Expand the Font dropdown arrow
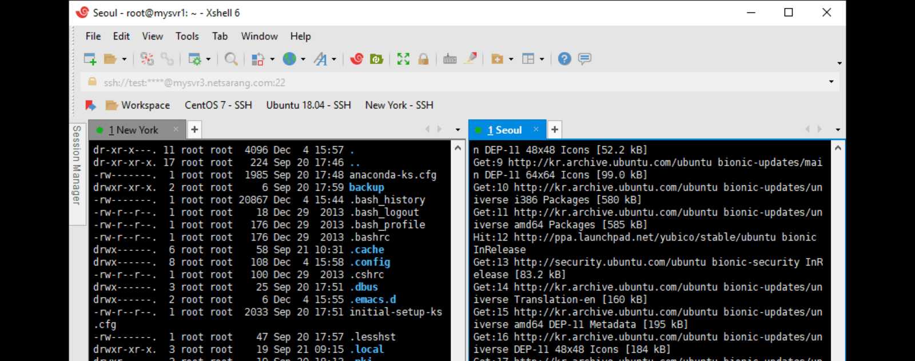 click(x=334, y=59)
